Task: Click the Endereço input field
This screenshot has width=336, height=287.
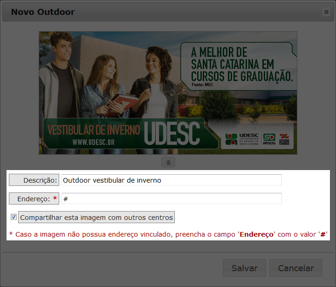Action: tap(171, 198)
